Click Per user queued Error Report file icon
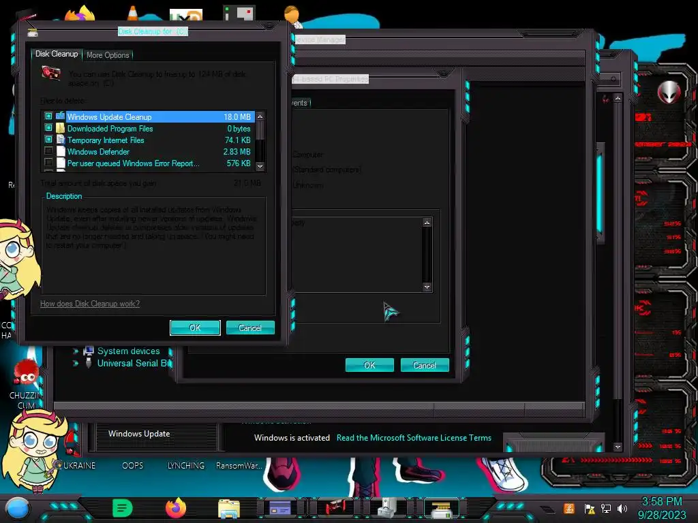 click(61, 163)
